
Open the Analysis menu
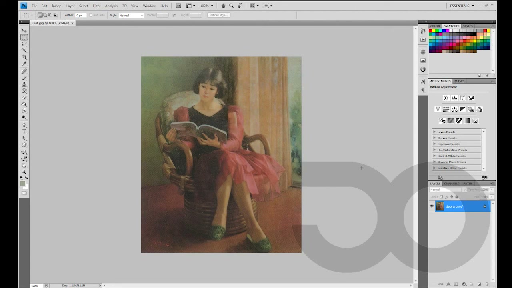point(111,6)
